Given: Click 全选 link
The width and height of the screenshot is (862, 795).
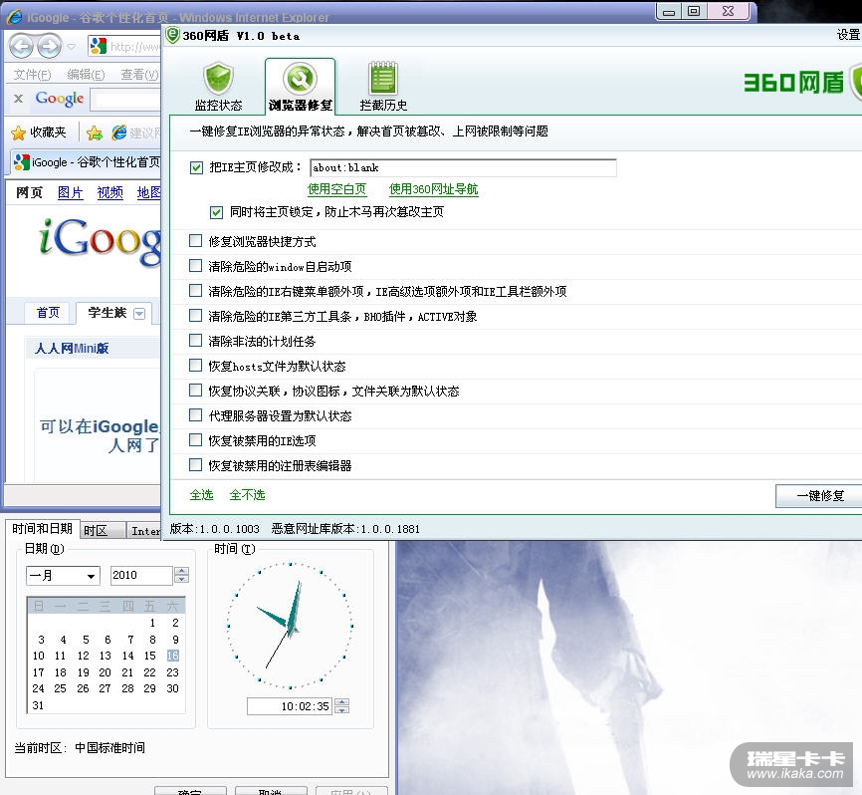Looking at the screenshot, I should (201, 494).
